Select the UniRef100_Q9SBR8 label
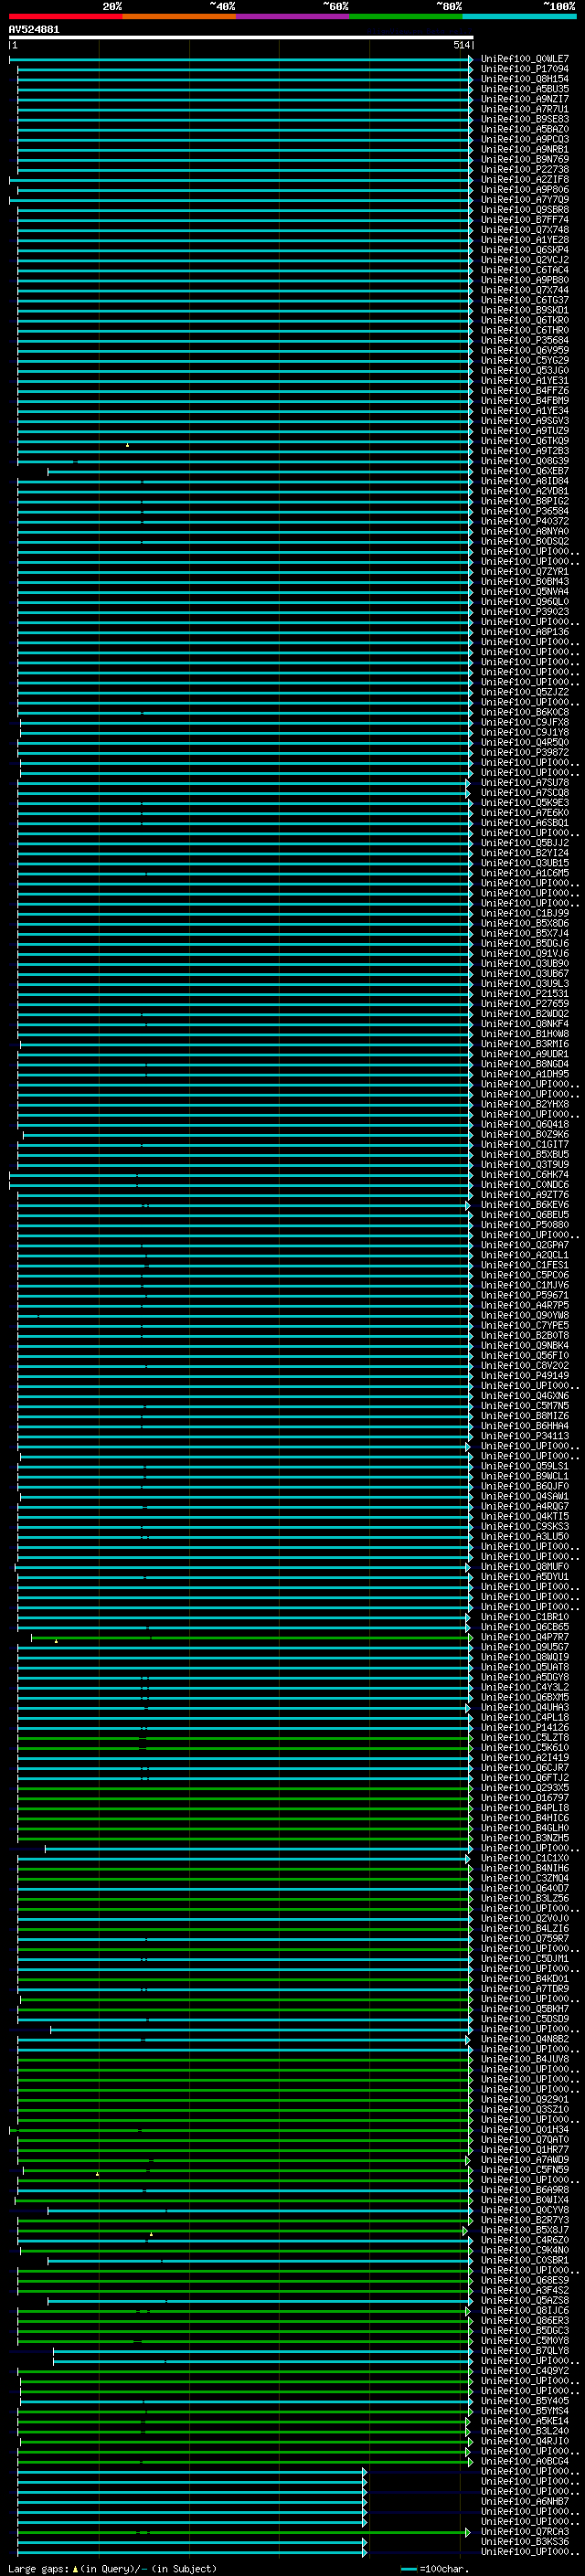This screenshot has height=2576, width=585. [x=524, y=209]
